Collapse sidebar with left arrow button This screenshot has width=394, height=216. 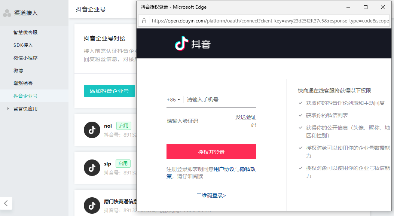[x=6, y=203]
